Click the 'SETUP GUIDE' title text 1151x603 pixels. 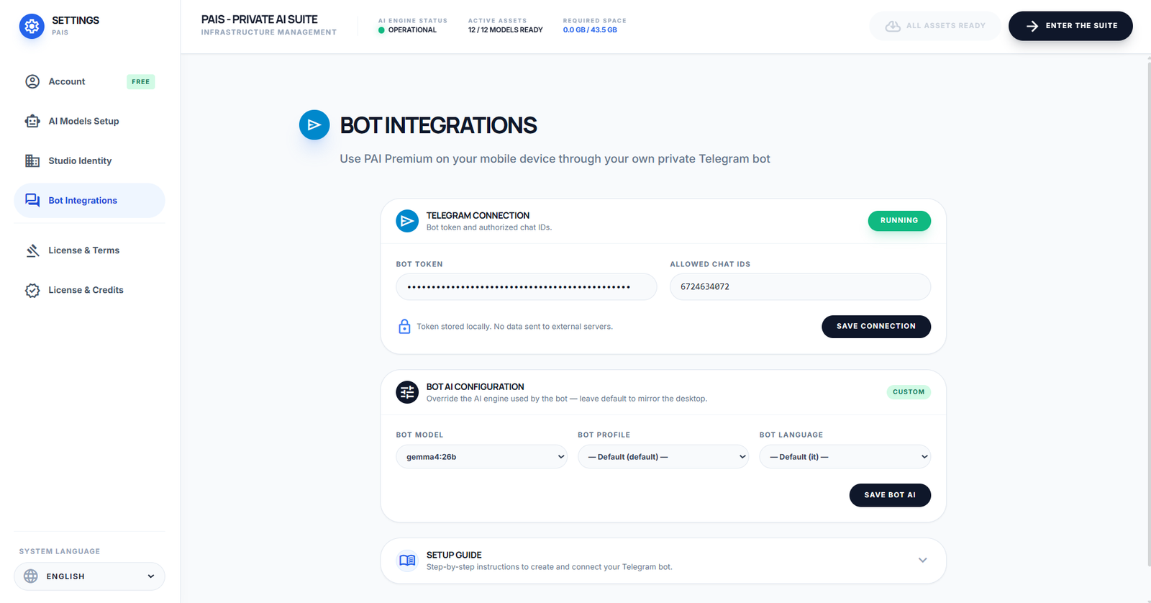point(454,555)
